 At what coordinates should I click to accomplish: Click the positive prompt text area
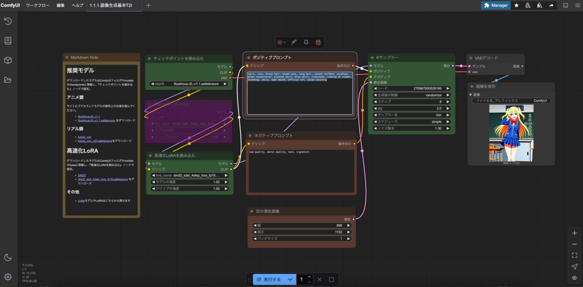click(x=300, y=93)
